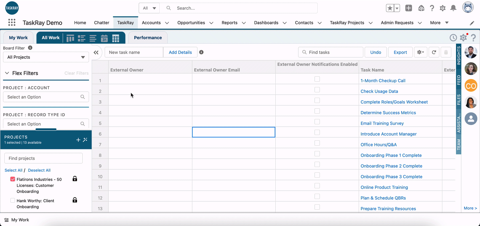The width and height of the screenshot is (480, 226).
Task: Toggle notifications checkbox for Determine Success Metrics
Action: [x=317, y=111]
